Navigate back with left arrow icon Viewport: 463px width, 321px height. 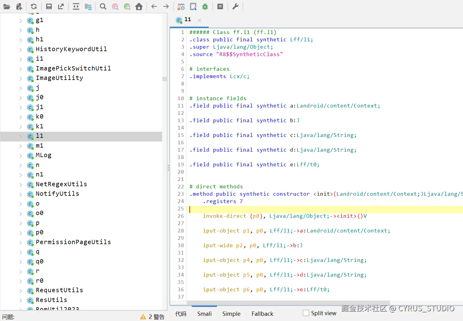[154, 6]
